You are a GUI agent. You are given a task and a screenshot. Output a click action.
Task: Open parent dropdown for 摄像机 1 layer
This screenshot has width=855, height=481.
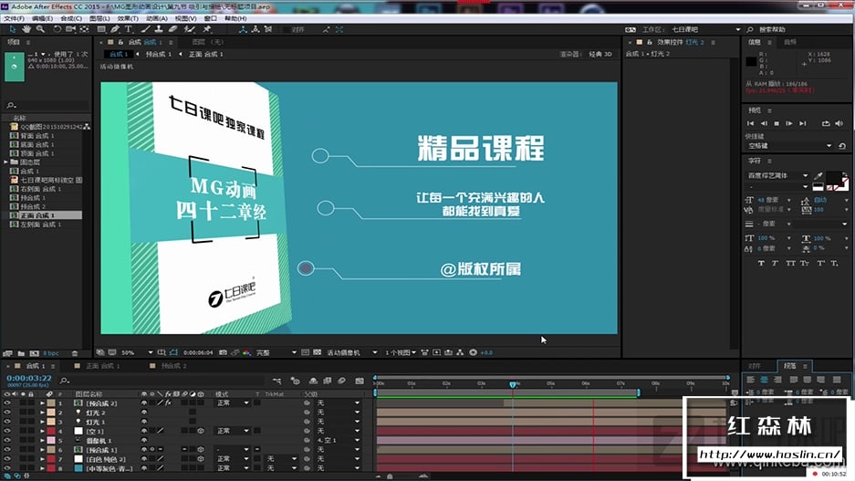(338, 440)
